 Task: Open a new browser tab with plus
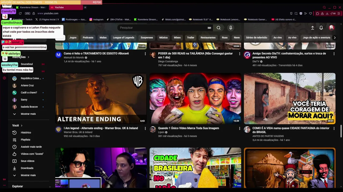[x=85, y=7]
